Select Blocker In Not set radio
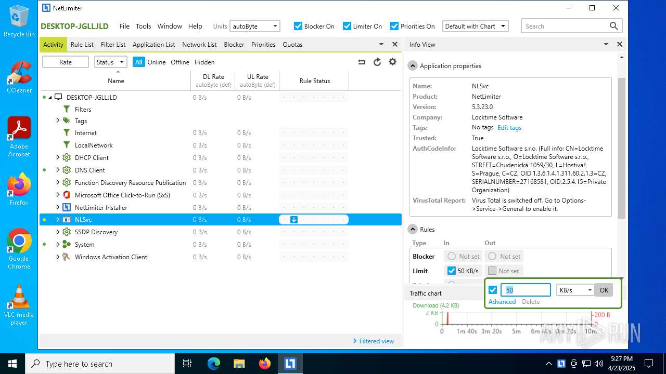 [x=452, y=256]
